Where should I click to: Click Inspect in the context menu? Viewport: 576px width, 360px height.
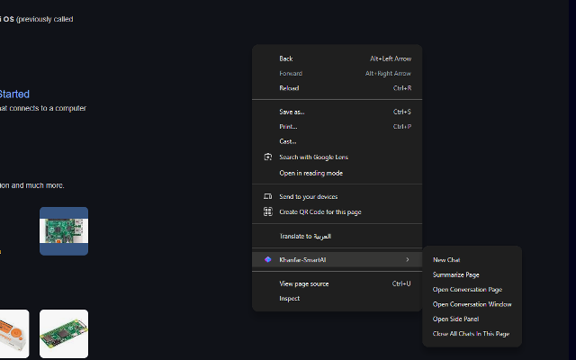click(x=290, y=298)
